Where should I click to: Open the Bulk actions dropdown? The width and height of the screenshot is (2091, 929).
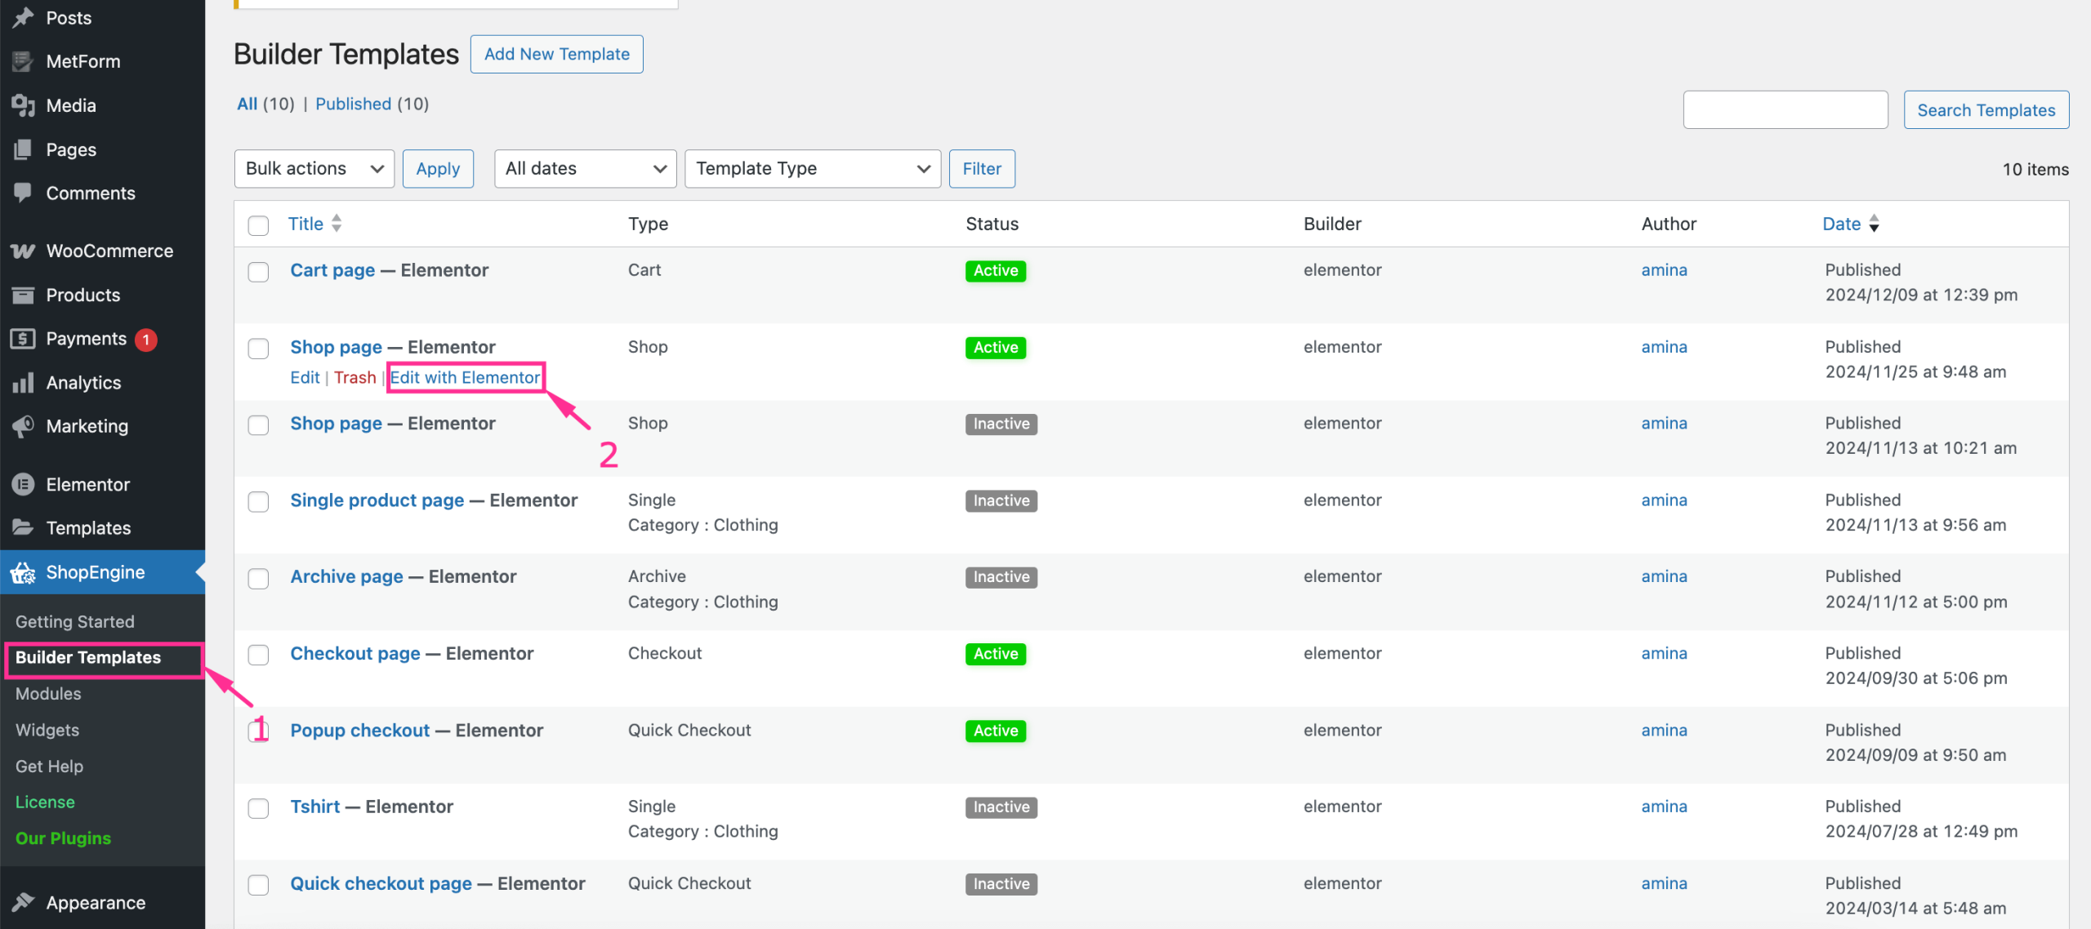click(x=314, y=169)
